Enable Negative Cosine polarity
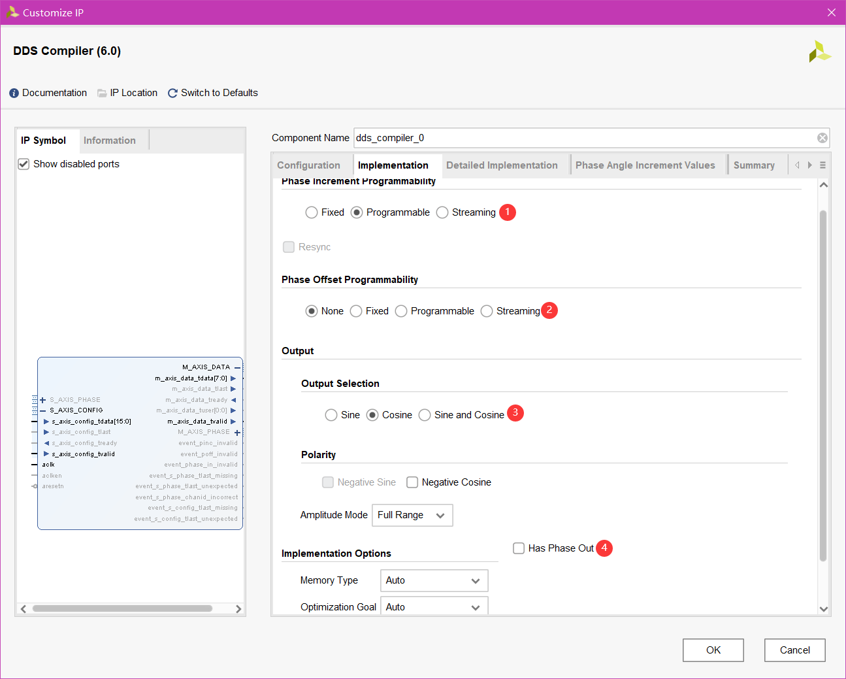The width and height of the screenshot is (846, 679). pyautogui.click(x=412, y=482)
